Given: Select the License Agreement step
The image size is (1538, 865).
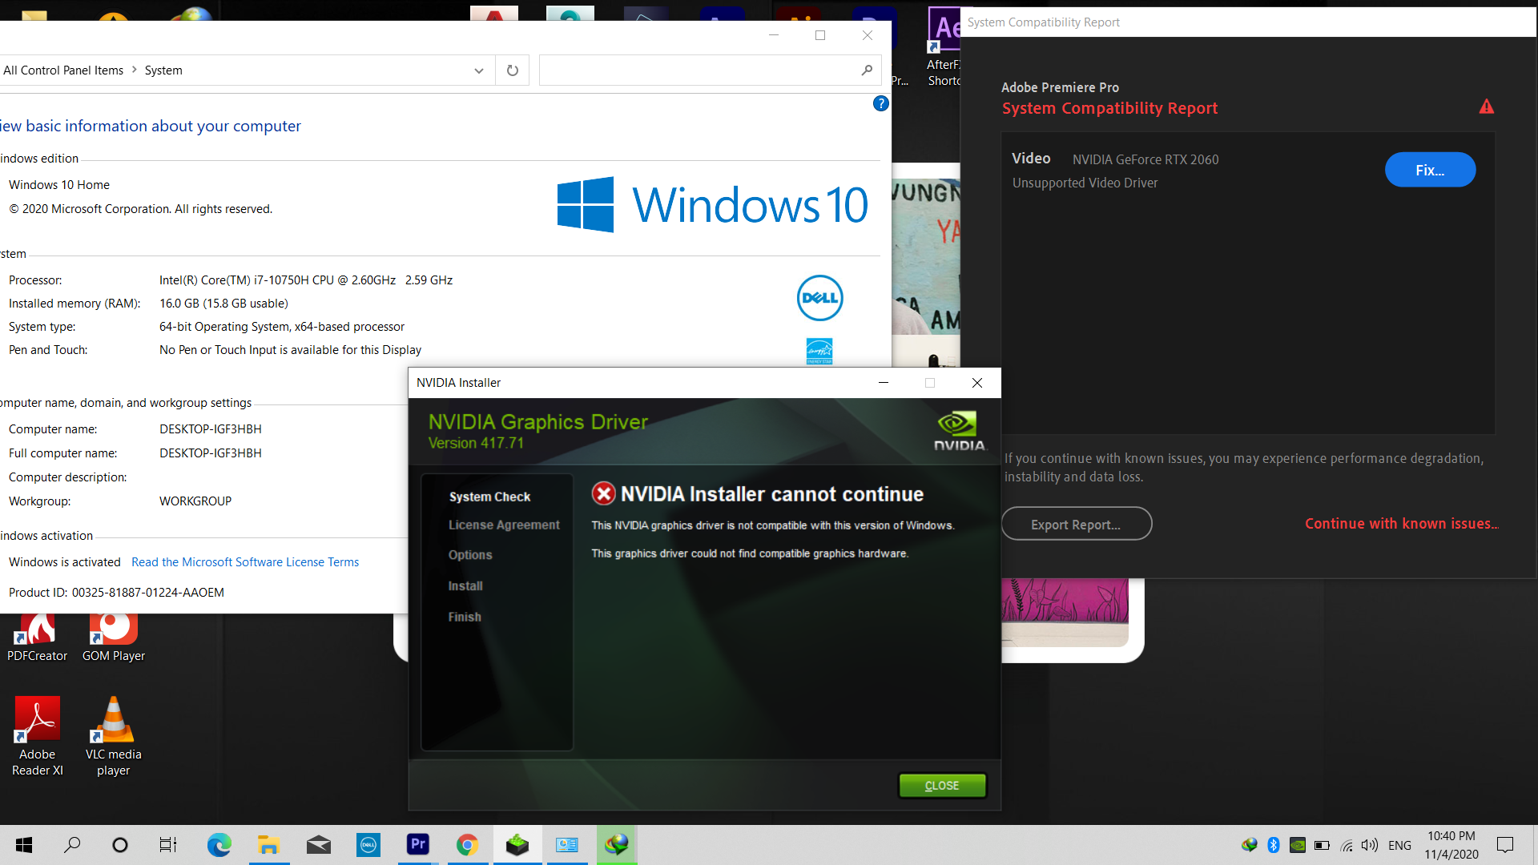Looking at the screenshot, I should tap(504, 525).
